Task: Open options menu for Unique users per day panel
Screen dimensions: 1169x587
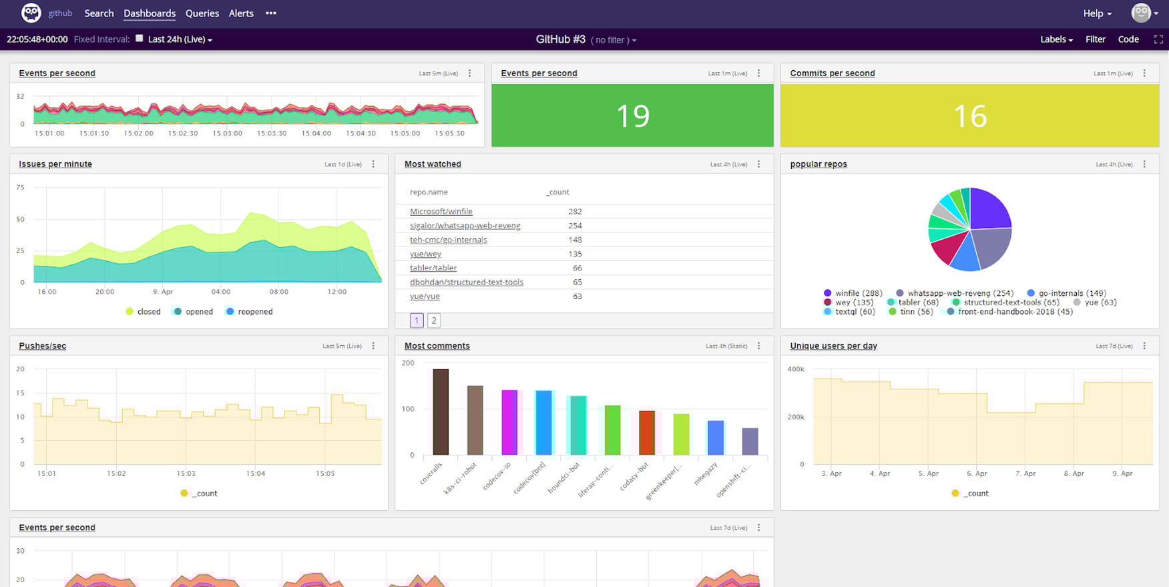Action: [x=1144, y=346]
